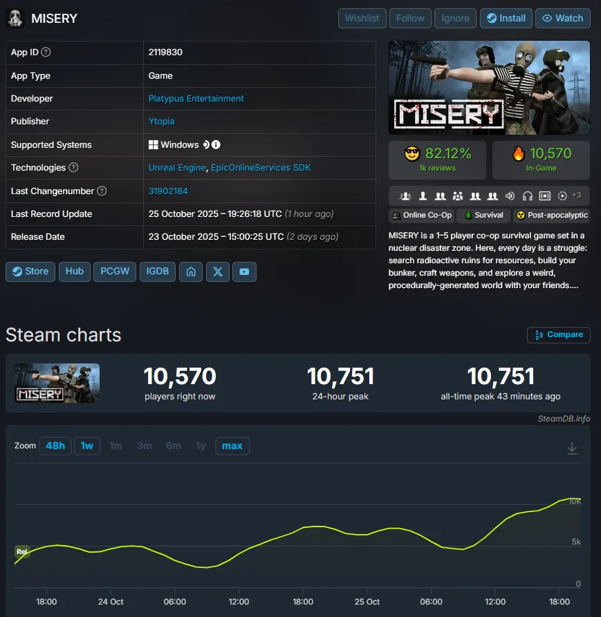Open changenumber 31902184 link
The height and width of the screenshot is (617, 601).
(x=168, y=191)
